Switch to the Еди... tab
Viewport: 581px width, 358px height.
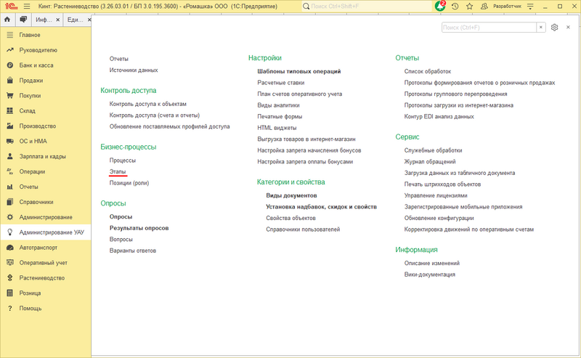[76, 20]
